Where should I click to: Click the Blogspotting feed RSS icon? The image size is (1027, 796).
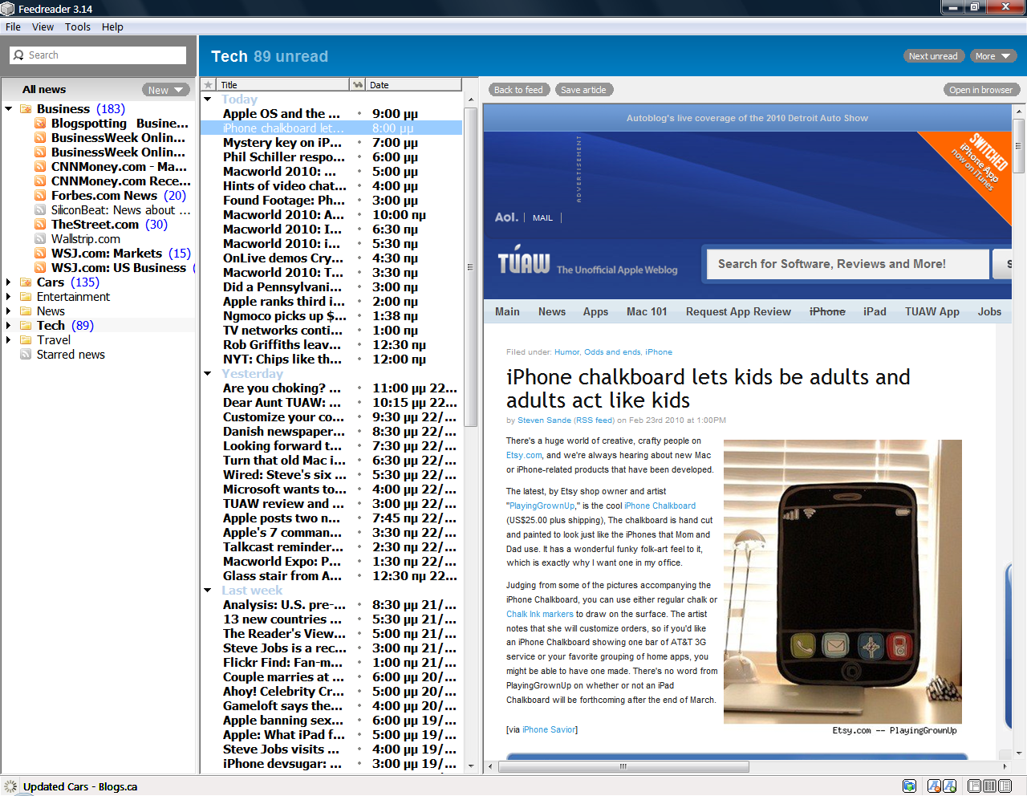tap(40, 124)
